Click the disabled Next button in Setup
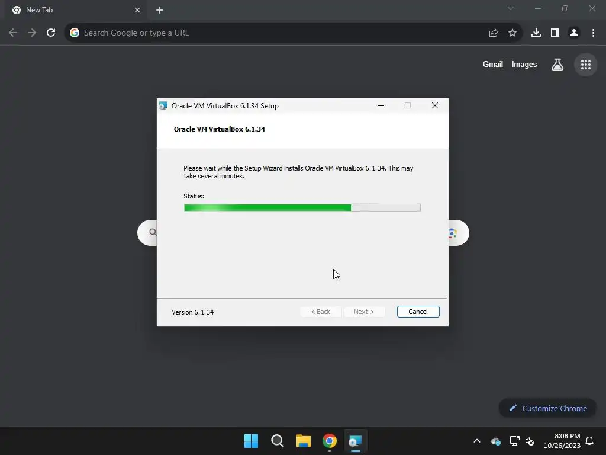 pos(364,312)
